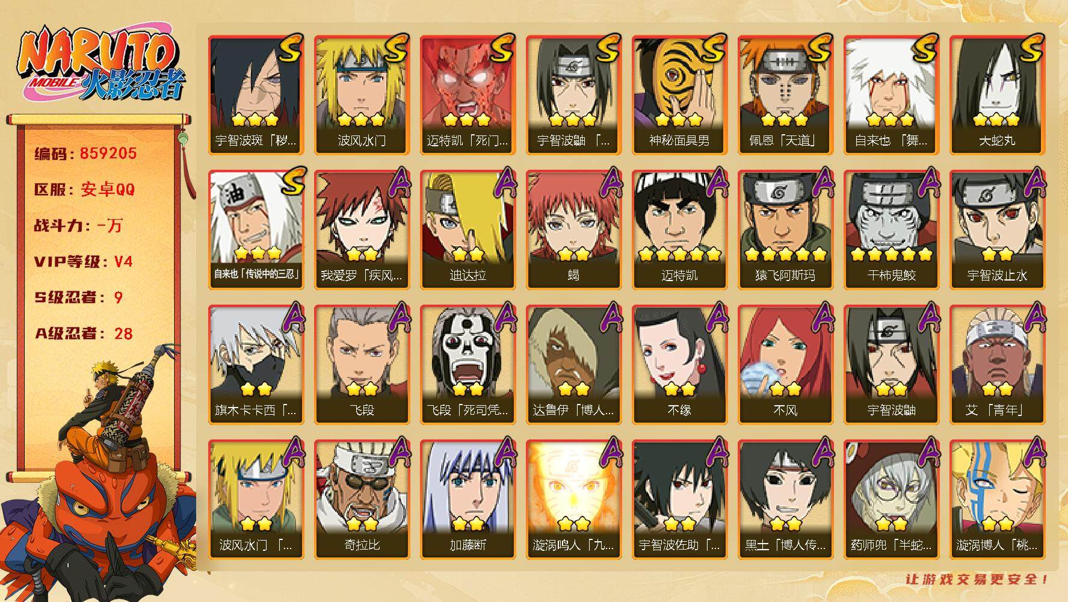Click the 飞段 A-rank ninja card

click(x=362, y=365)
